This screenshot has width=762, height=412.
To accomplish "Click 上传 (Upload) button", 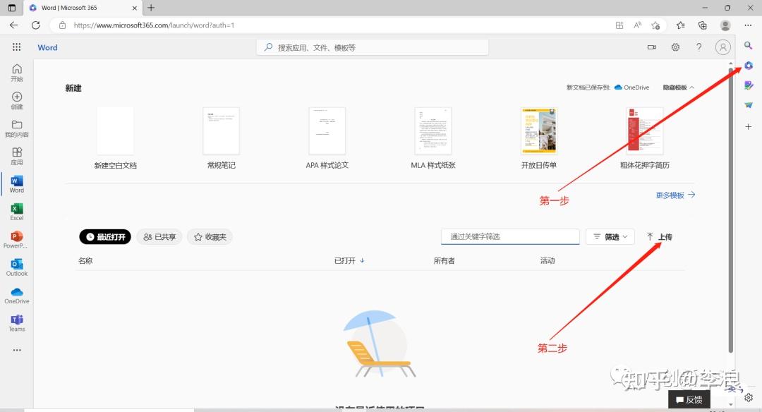I will 660,236.
